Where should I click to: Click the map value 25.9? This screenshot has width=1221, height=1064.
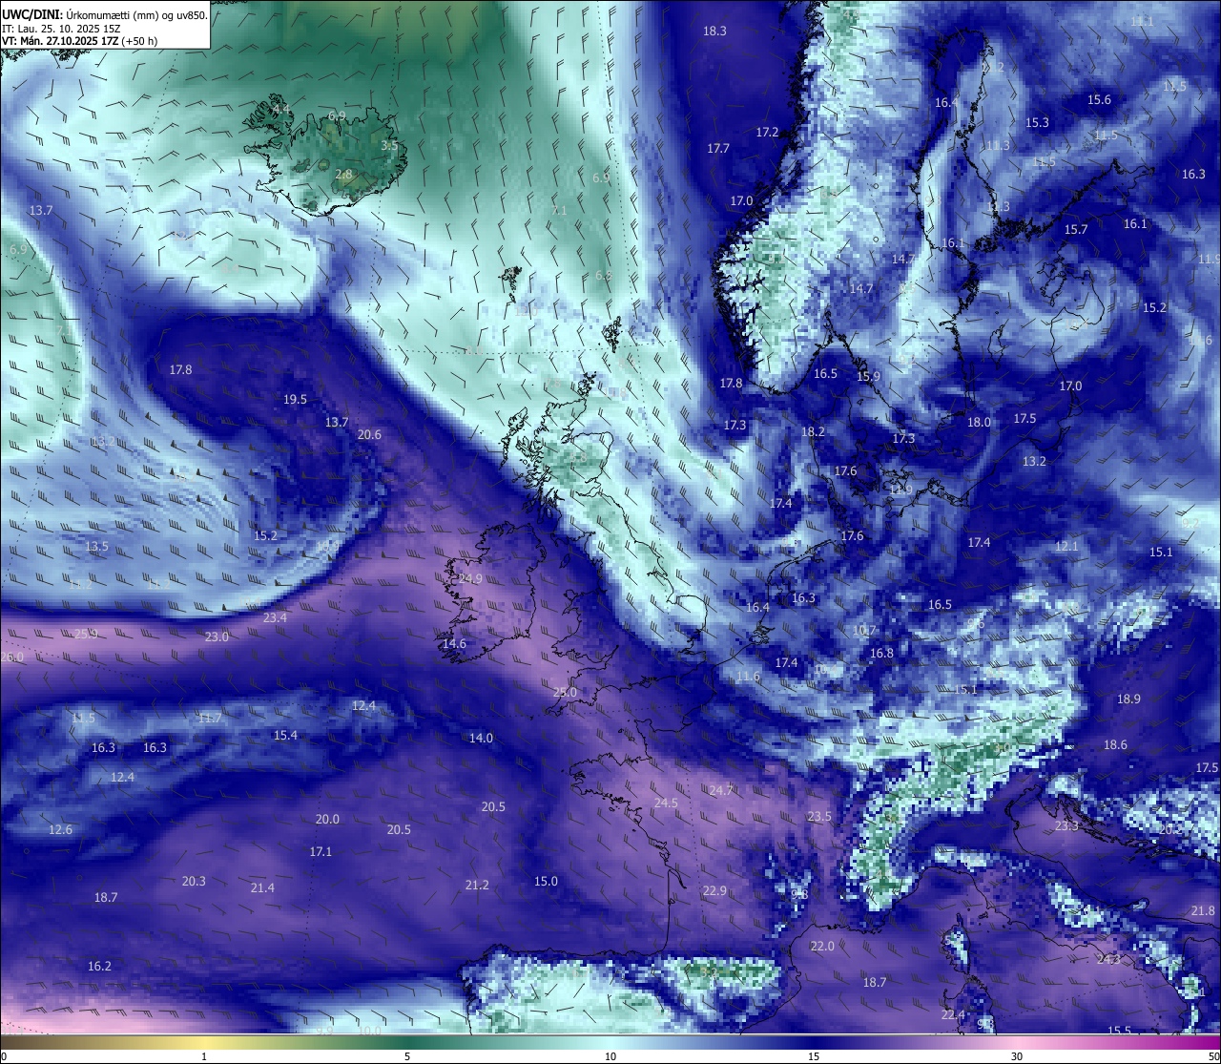[x=86, y=635]
